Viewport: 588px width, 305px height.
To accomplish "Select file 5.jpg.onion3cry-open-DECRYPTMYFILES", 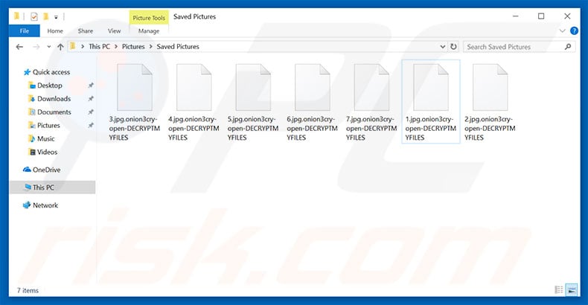I will pos(253,101).
